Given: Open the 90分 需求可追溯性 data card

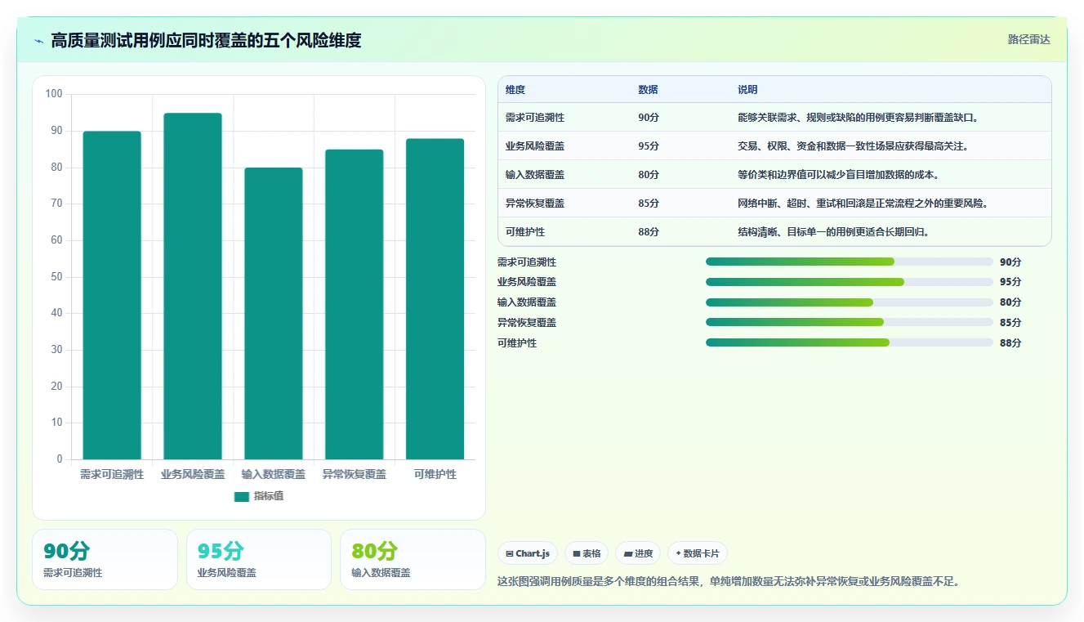Looking at the screenshot, I should click(x=105, y=559).
